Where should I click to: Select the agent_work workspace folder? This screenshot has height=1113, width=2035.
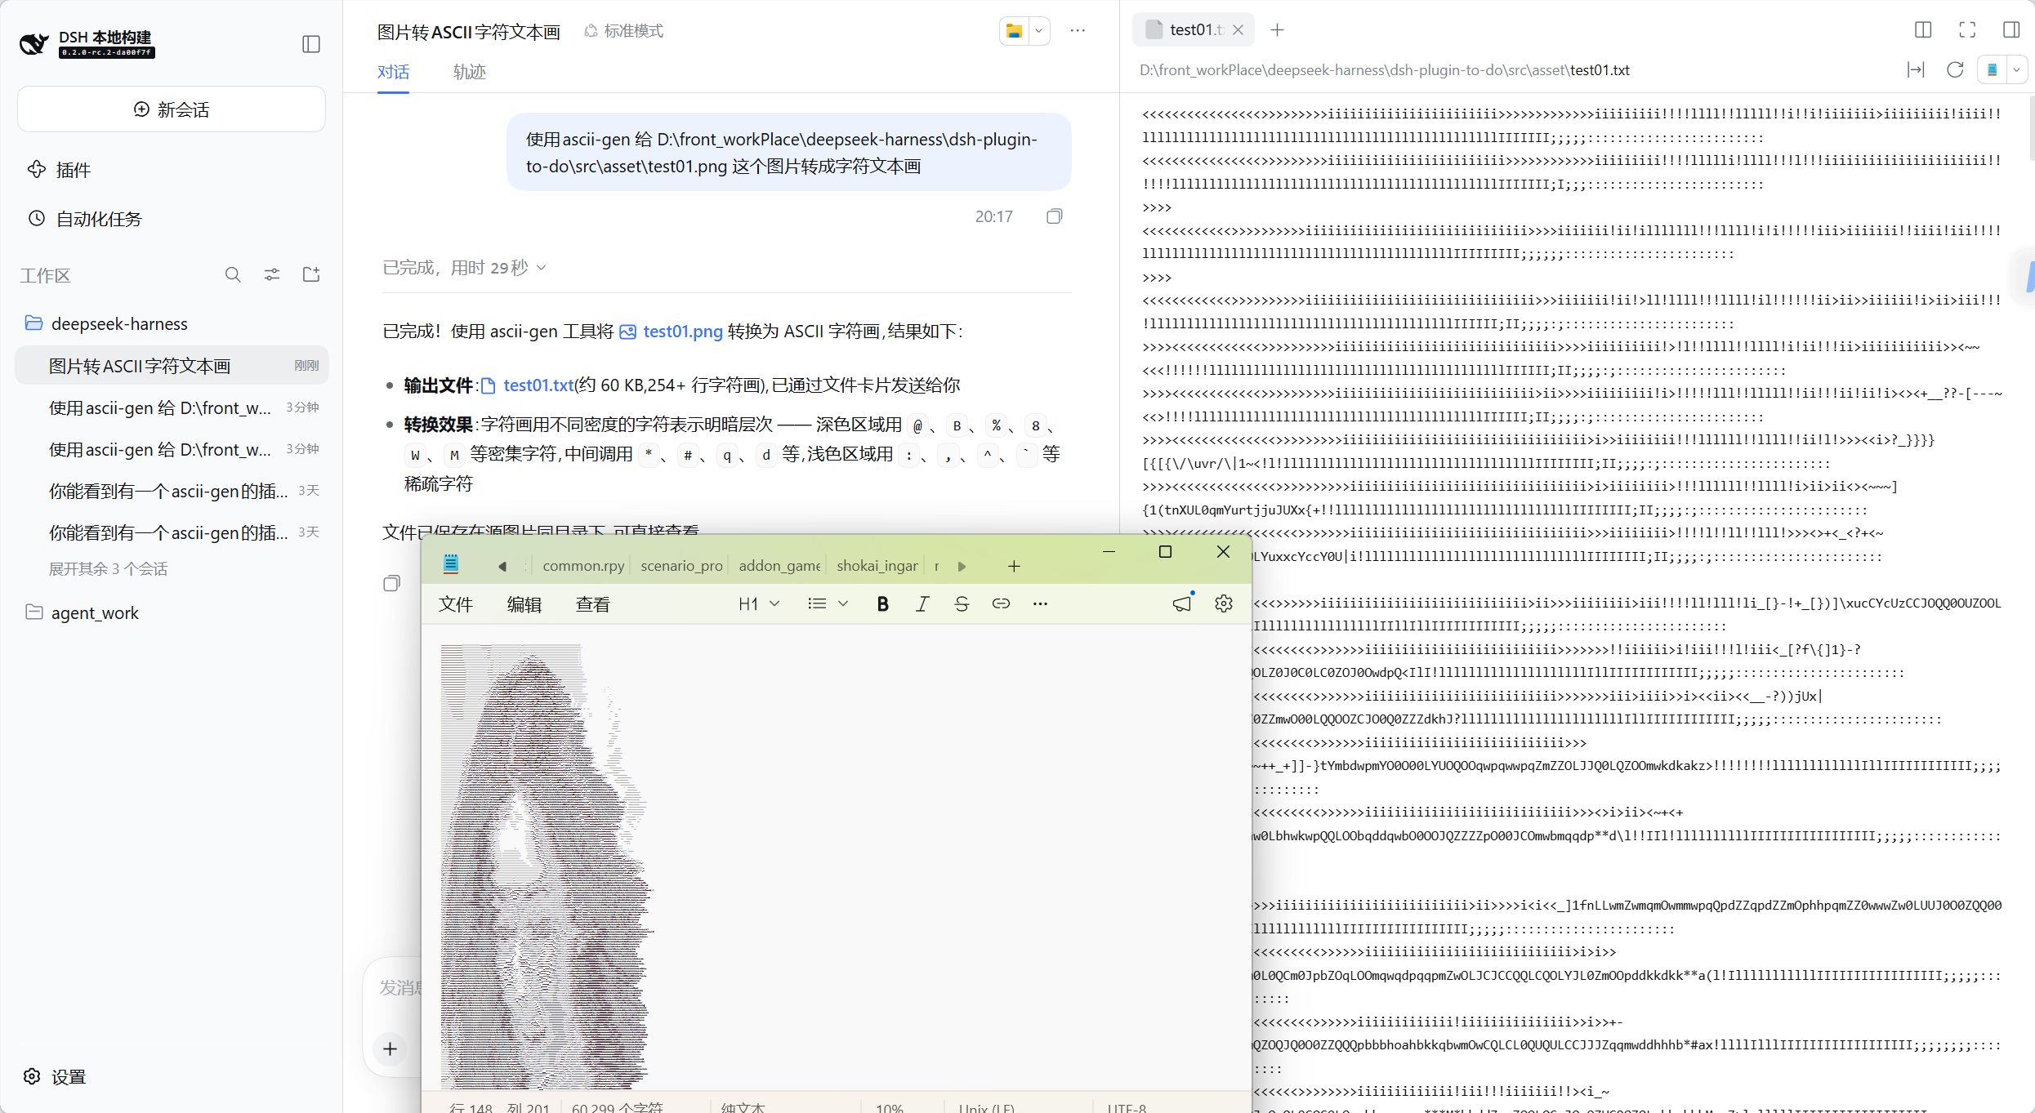pyautogui.click(x=172, y=612)
